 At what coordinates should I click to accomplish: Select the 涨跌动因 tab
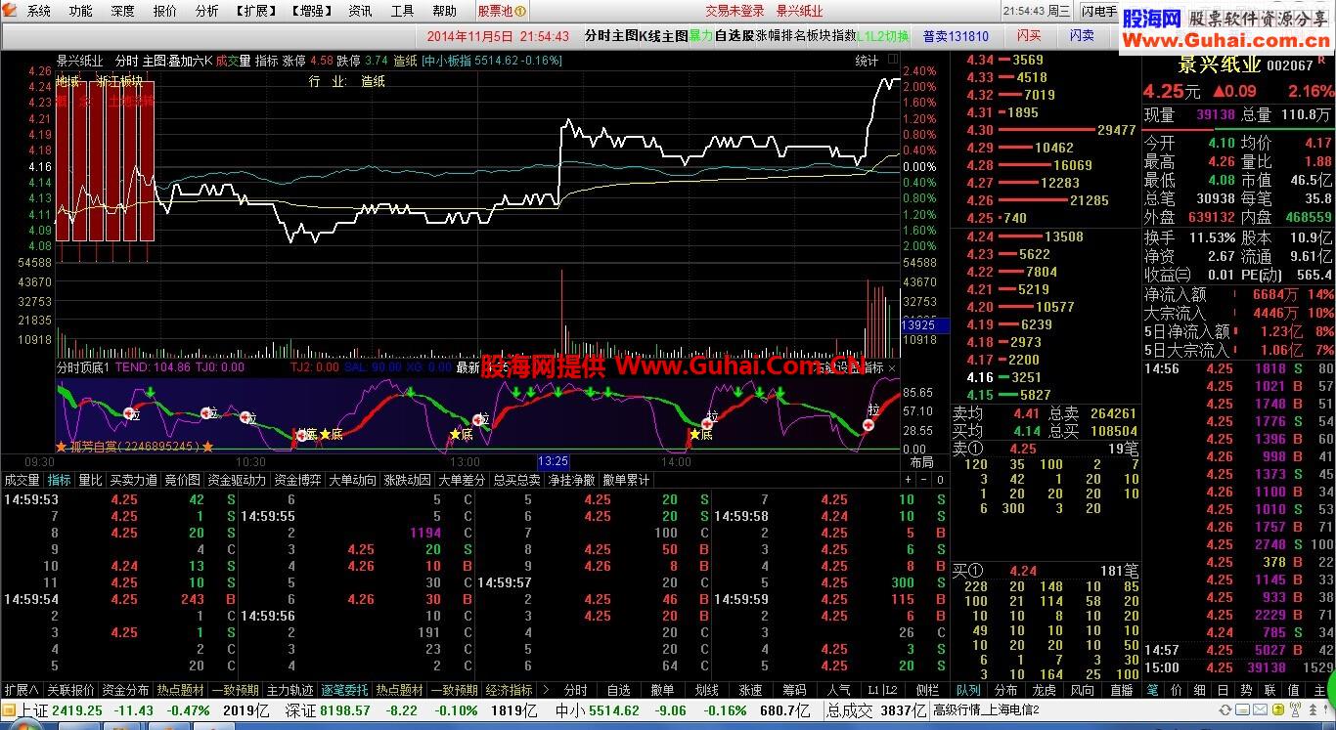click(407, 480)
